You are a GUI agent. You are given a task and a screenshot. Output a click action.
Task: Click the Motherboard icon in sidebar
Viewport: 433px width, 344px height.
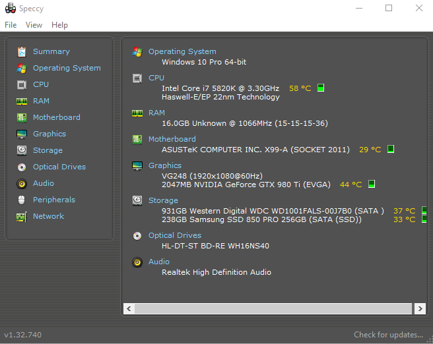tap(22, 118)
